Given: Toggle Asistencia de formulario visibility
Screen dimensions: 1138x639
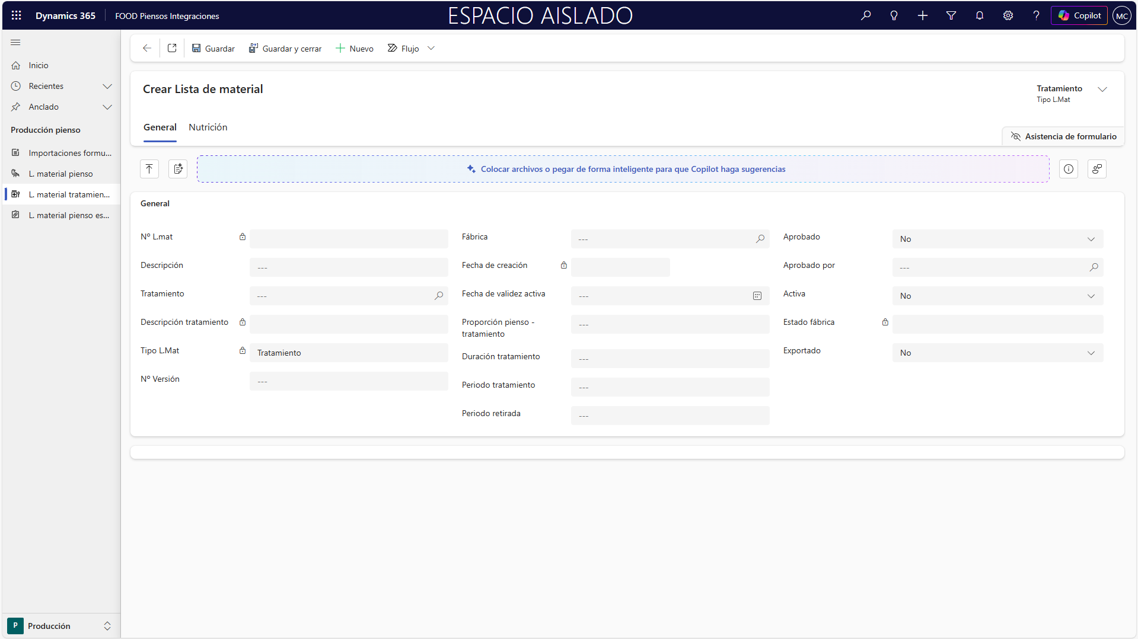Looking at the screenshot, I should 1063,136.
